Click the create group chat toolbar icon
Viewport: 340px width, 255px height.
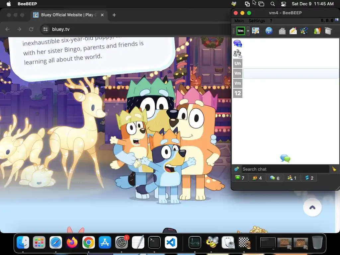click(304, 31)
